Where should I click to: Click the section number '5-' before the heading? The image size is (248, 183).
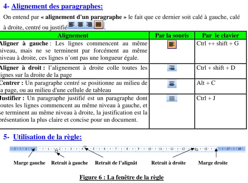(x=6, y=137)
